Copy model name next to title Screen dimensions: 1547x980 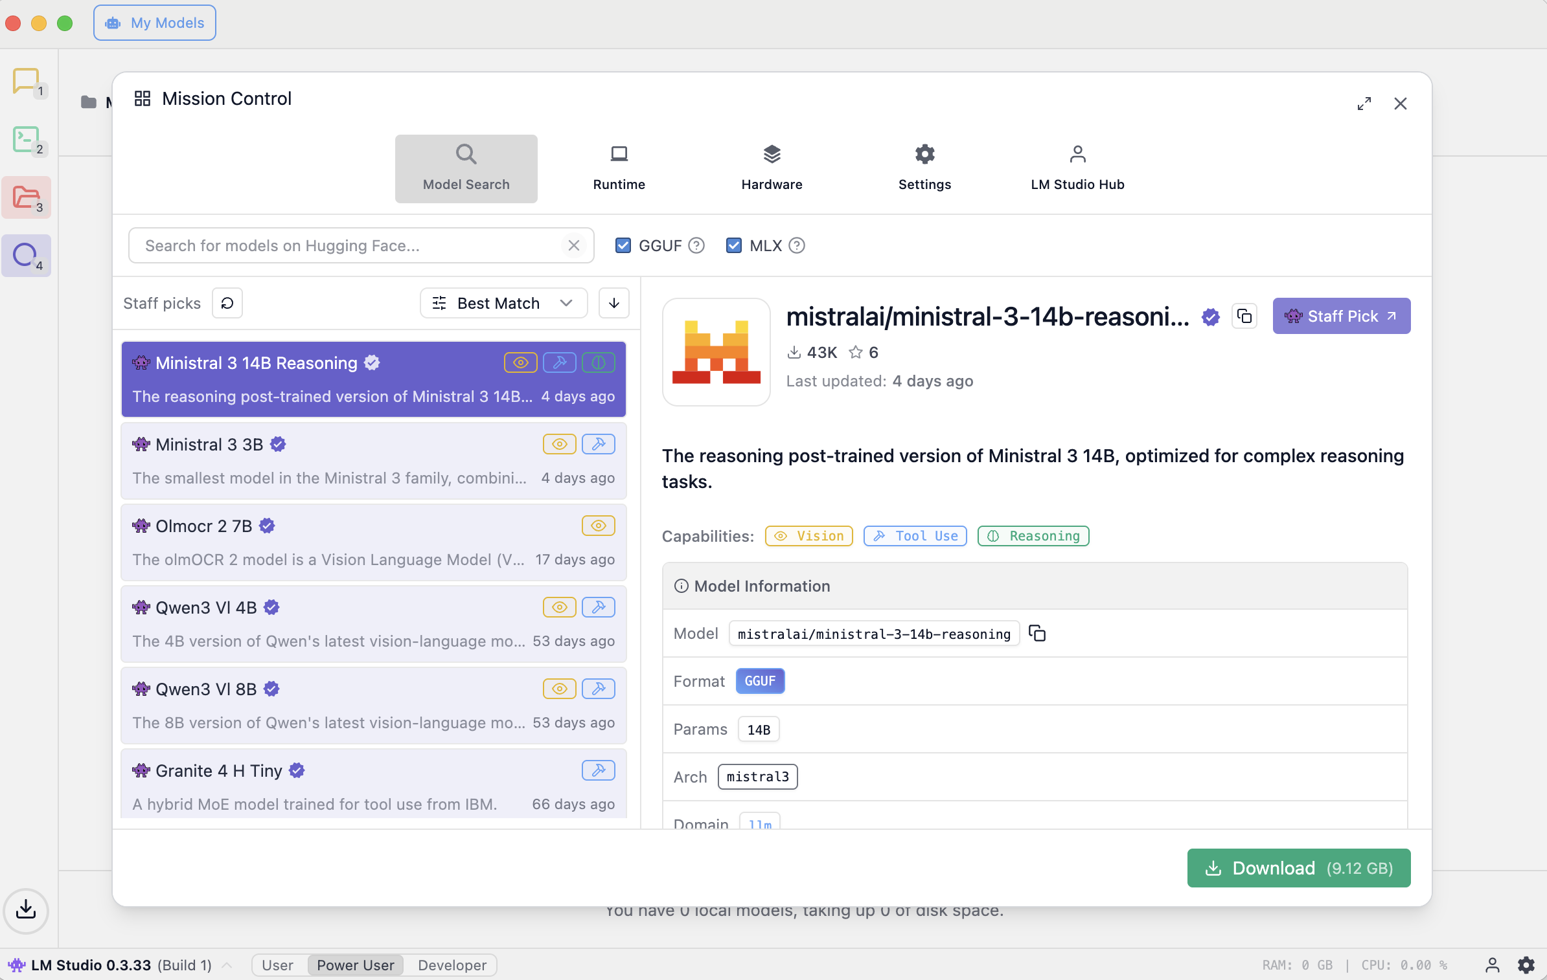(1244, 316)
